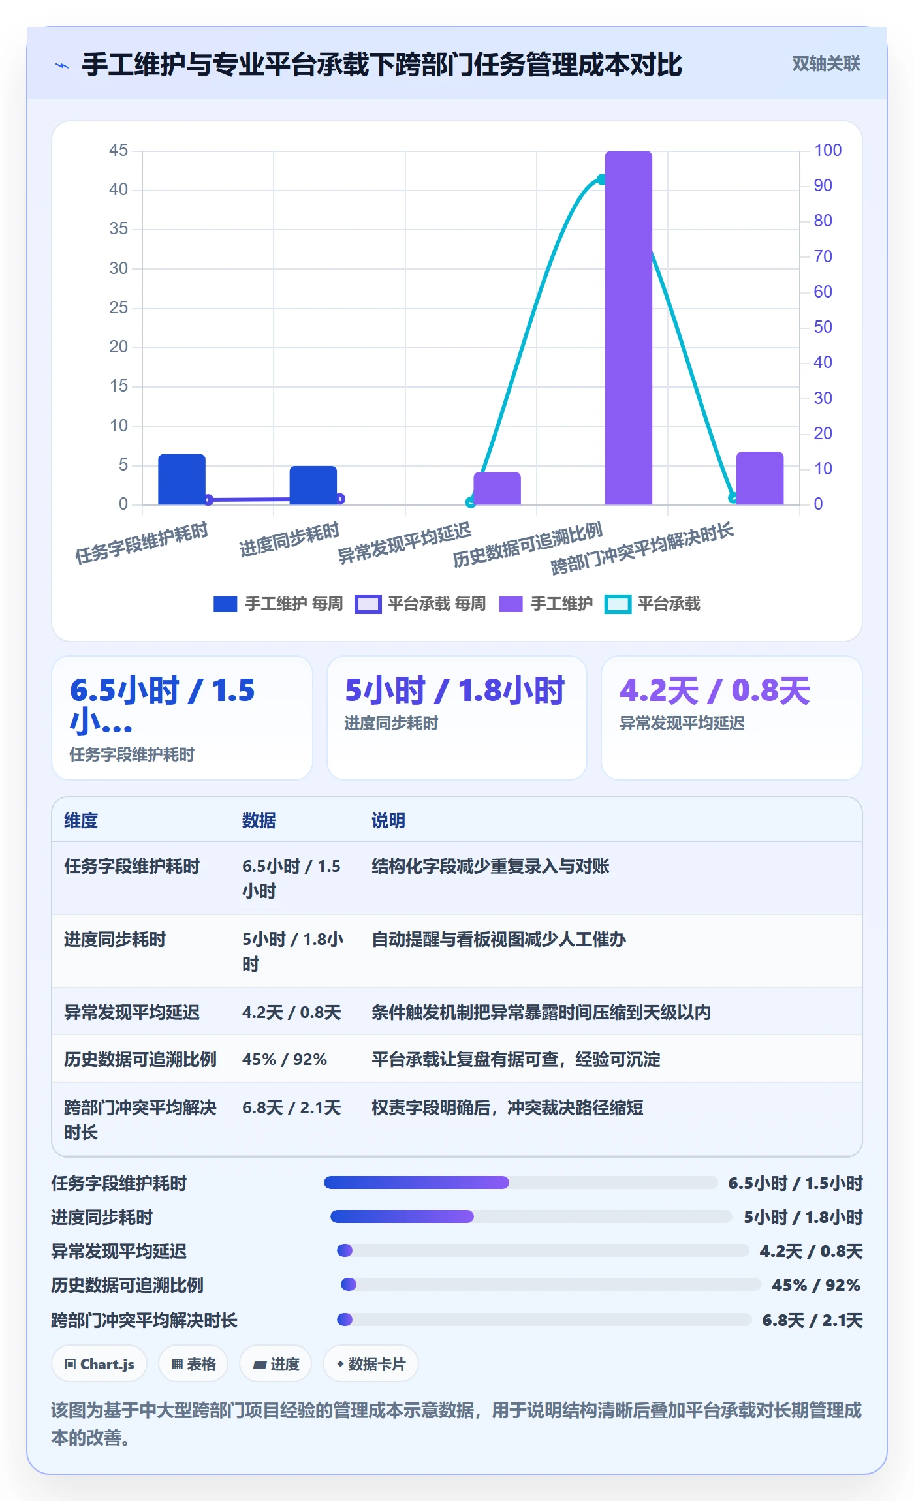Click the 6.8天 / 2.1天 value in the table
Screen dimensions: 914x1501
[x=292, y=1107]
